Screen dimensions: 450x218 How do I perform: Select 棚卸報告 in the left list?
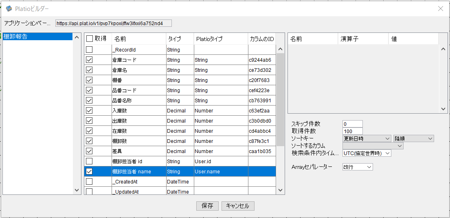pyautogui.click(x=15, y=37)
